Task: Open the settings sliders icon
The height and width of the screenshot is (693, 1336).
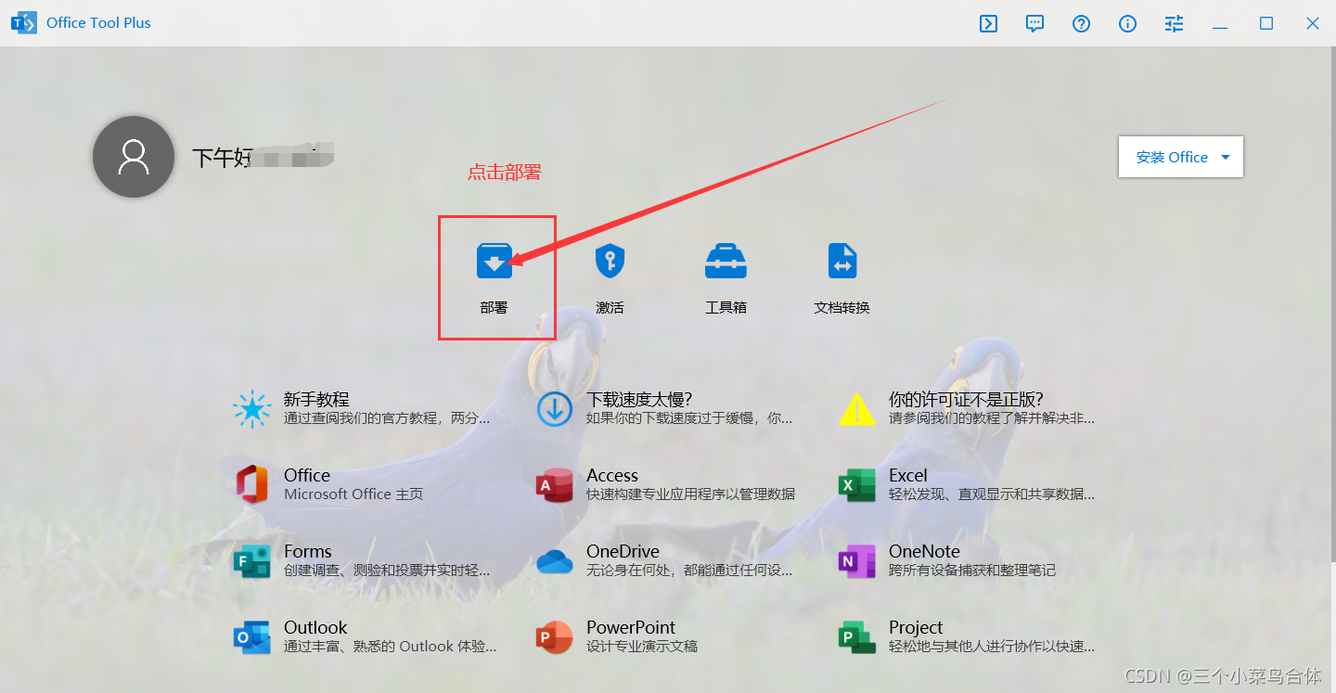Action: pyautogui.click(x=1174, y=23)
